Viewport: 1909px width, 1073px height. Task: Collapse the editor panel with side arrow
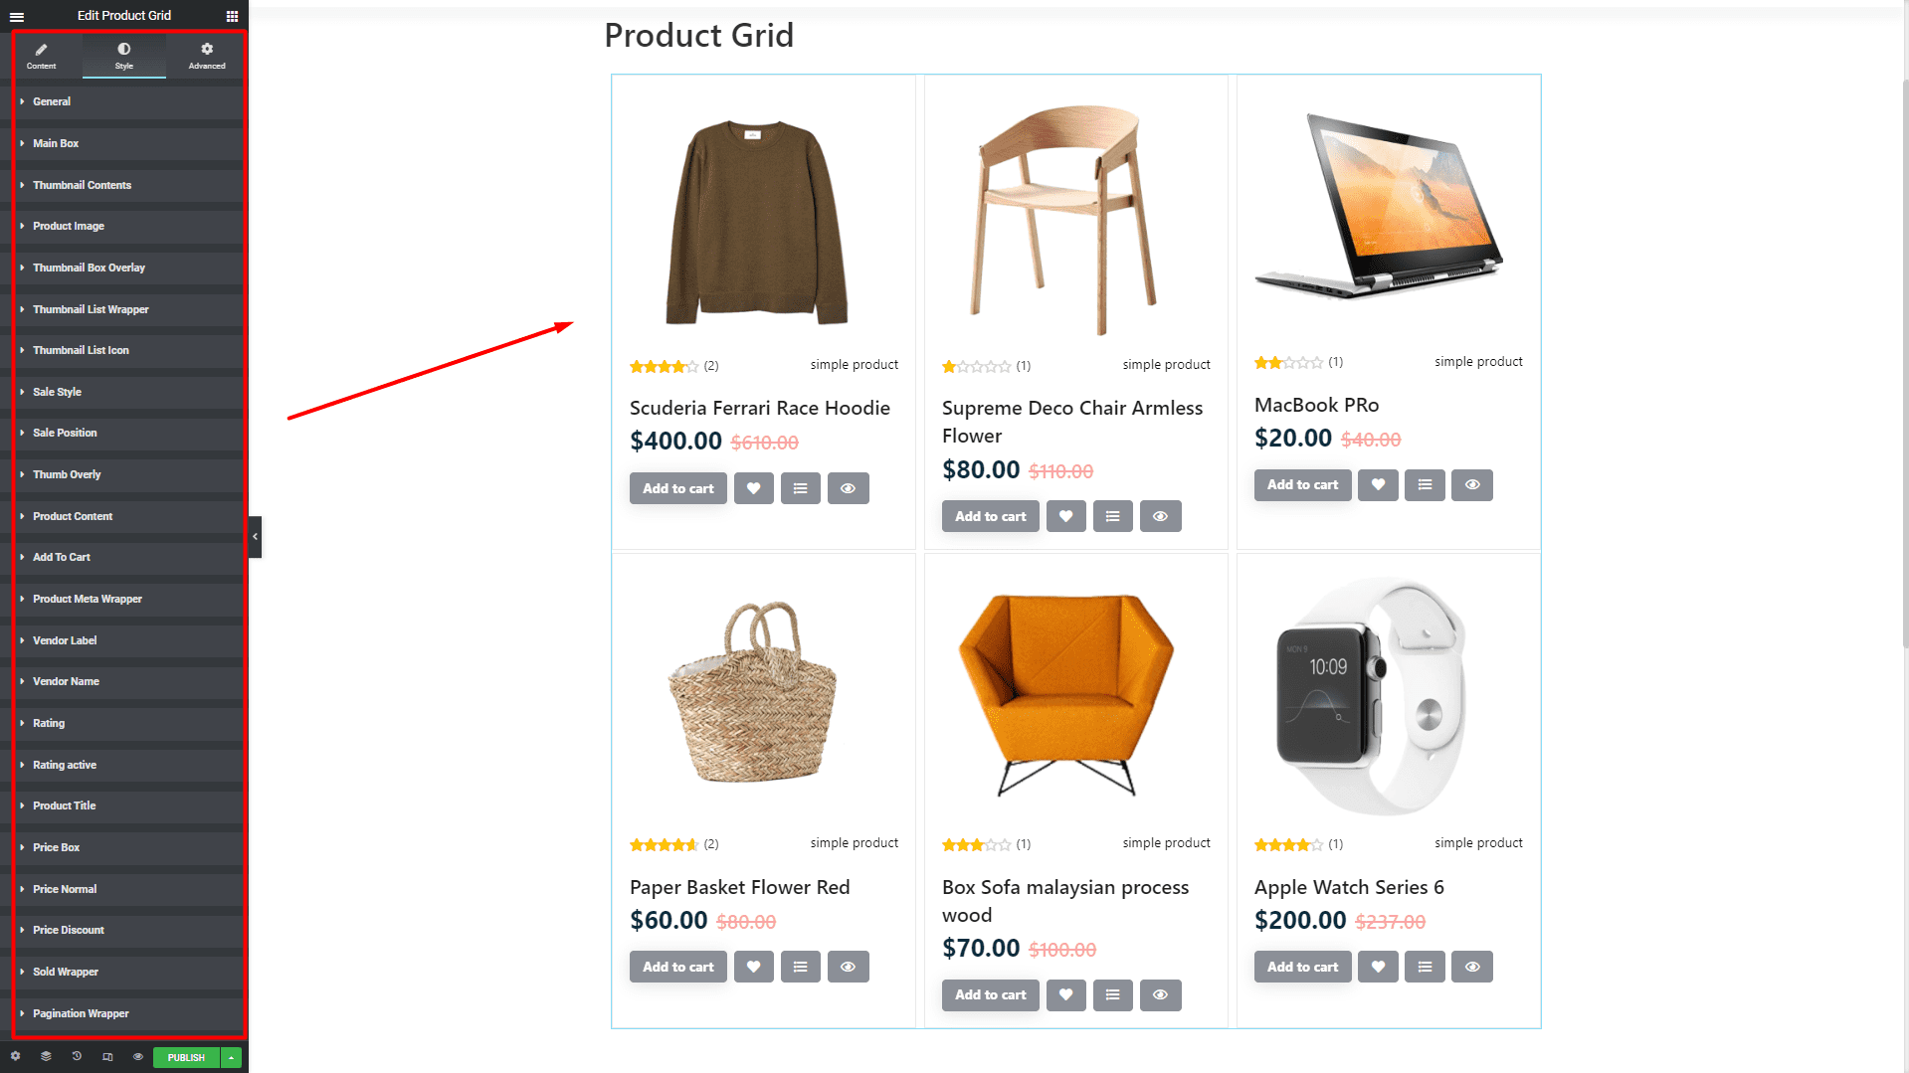(x=256, y=537)
